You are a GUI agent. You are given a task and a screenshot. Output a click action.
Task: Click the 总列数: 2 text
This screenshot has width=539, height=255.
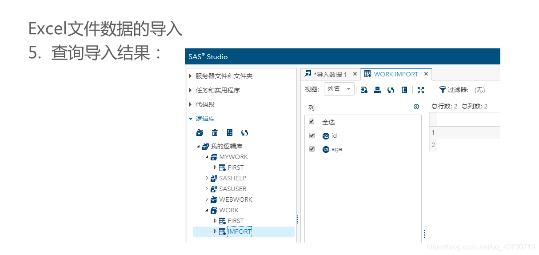(x=475, y=107)
